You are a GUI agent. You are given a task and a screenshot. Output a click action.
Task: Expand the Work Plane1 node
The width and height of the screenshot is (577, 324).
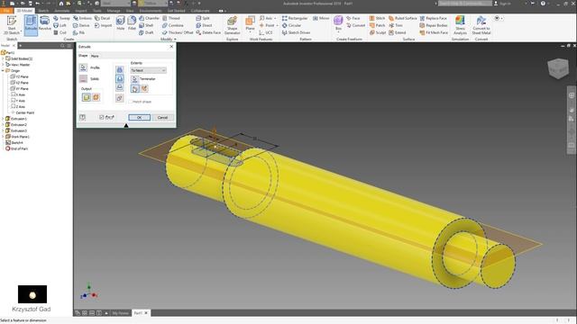click(3, 136)
